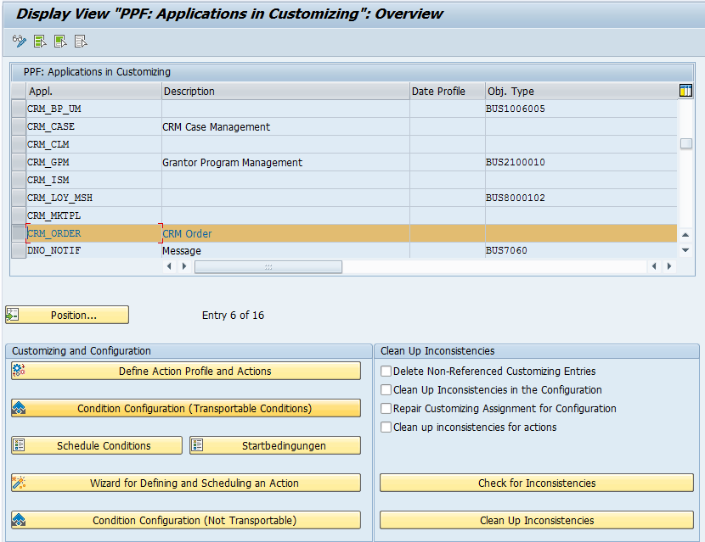
Task: Click the Select Block toolbar icon
Action: click(x=60, y=41)
